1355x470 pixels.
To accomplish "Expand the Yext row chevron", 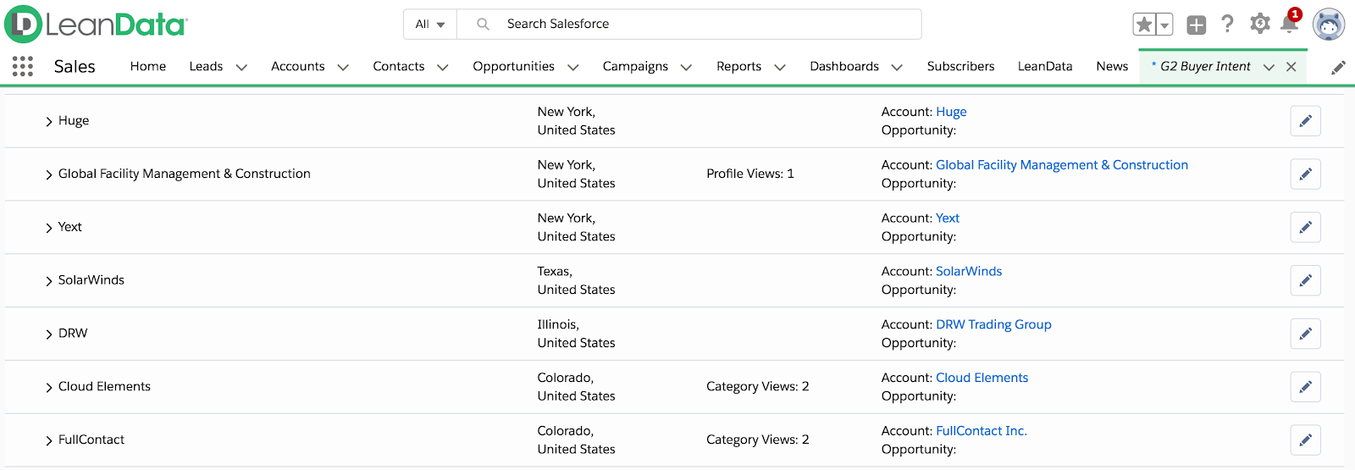I will 48,228.
